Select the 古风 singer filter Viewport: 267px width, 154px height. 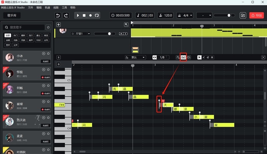click(x=46, y=40)
